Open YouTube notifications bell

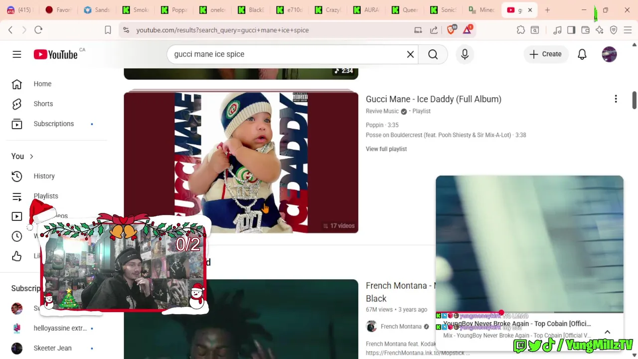pyautogui.click(x=582, y=54)
